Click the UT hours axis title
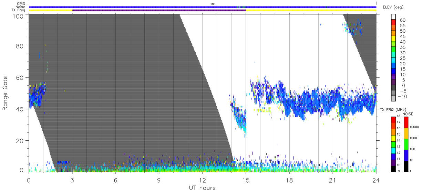 pyautogui.click(x=202, y=188)
